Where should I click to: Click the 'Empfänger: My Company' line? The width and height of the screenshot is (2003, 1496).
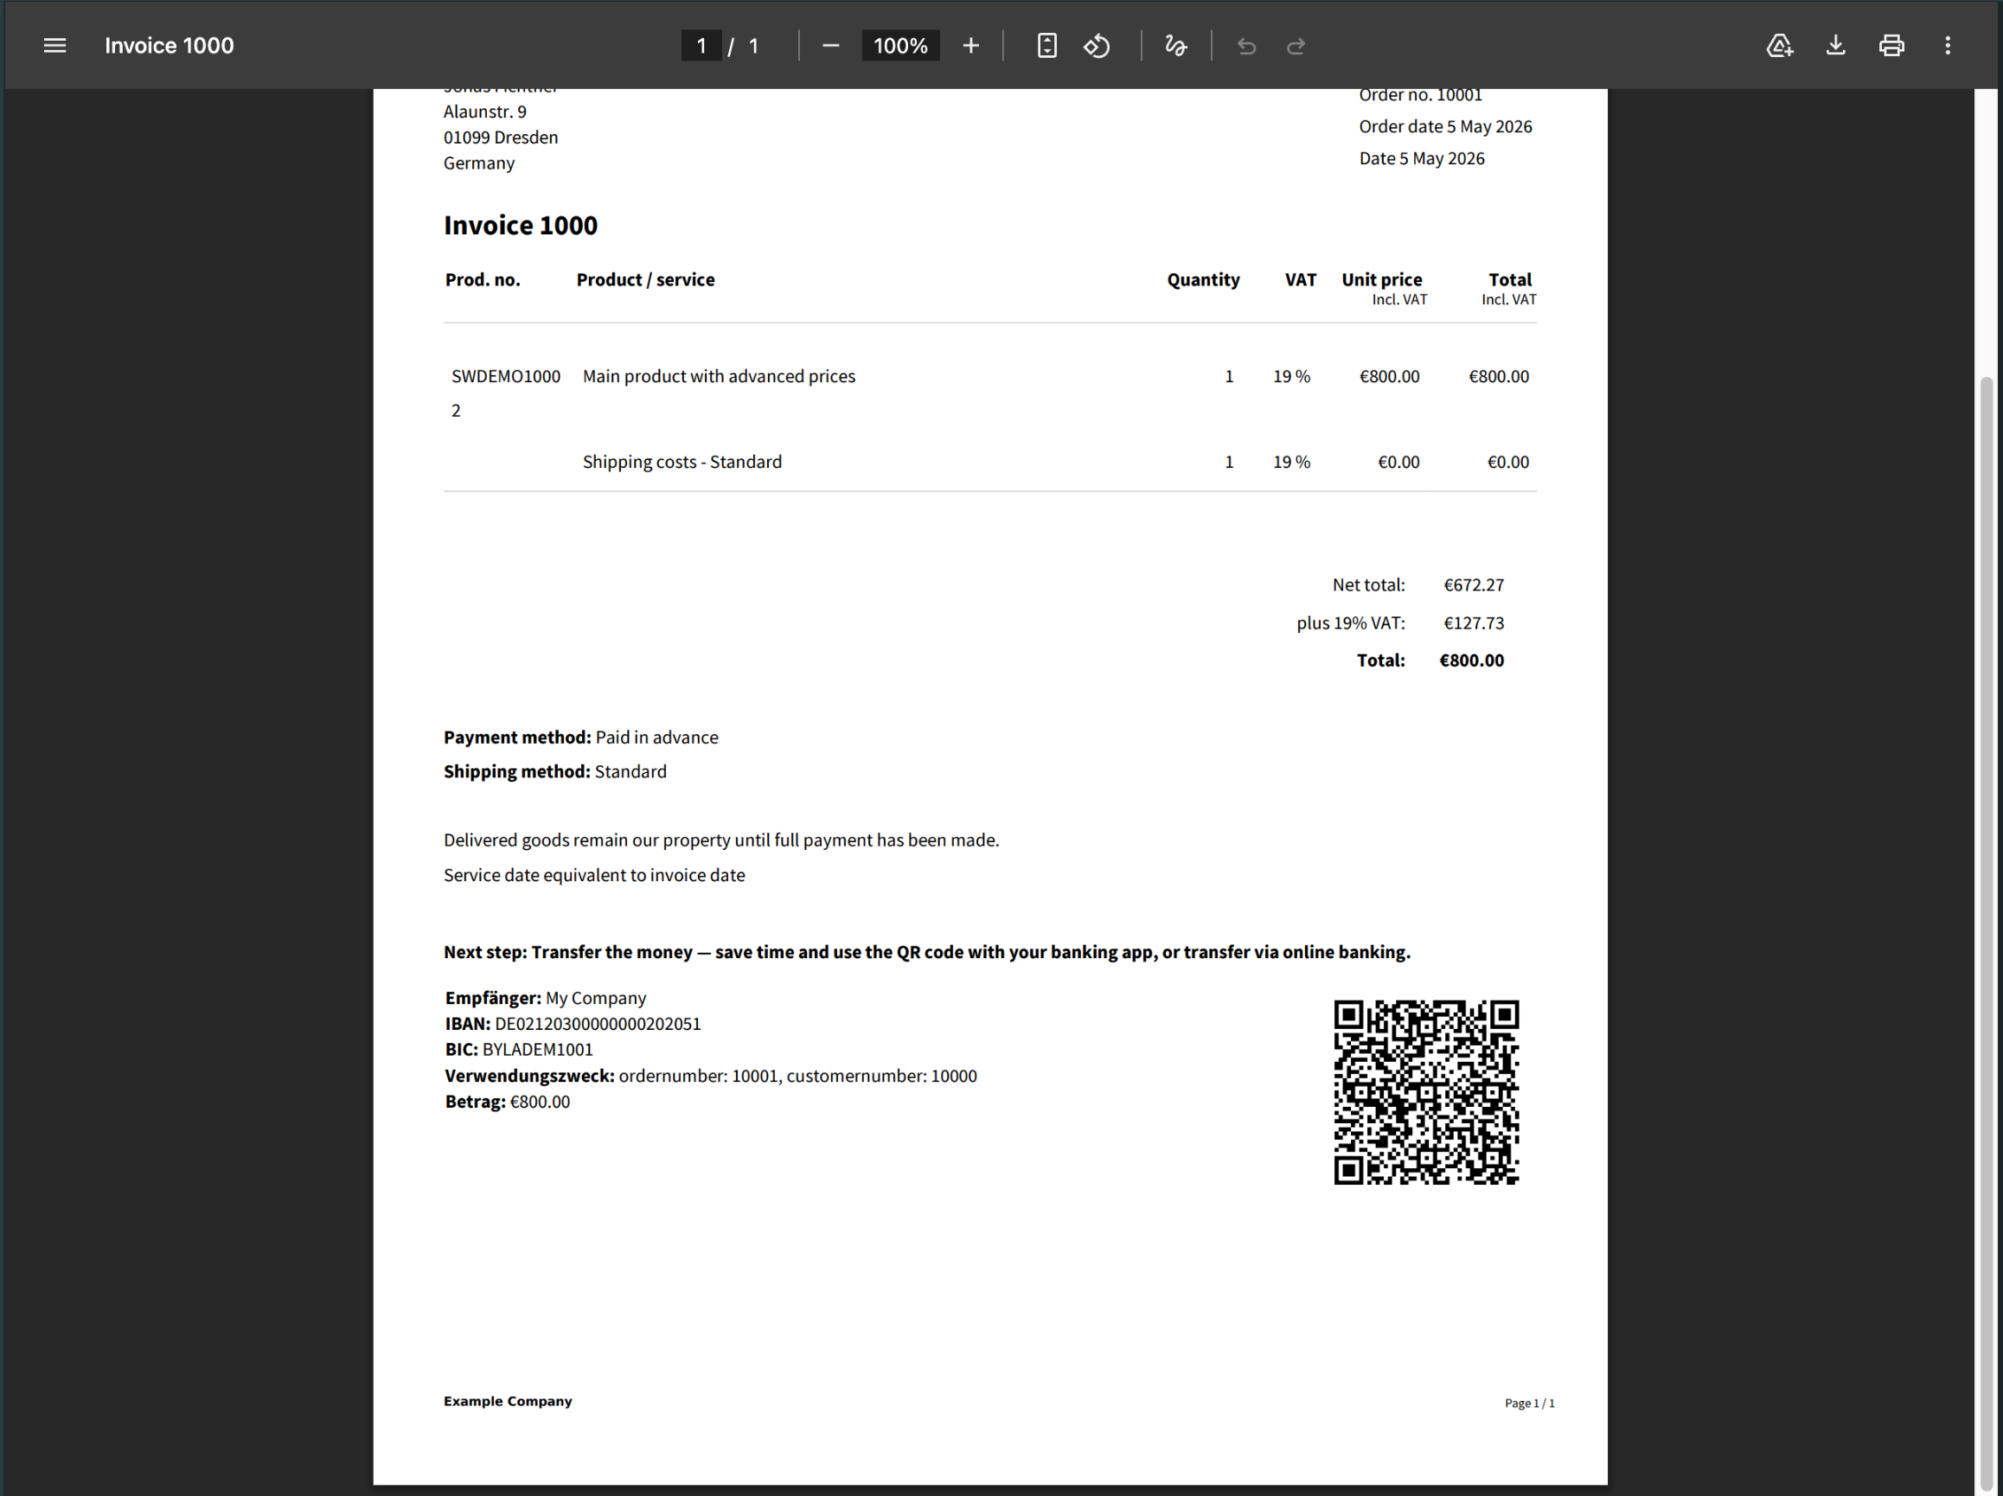pos(545,998)
